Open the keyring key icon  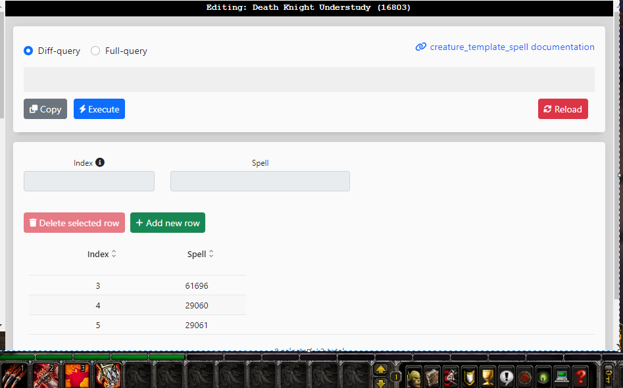point(609,377)
